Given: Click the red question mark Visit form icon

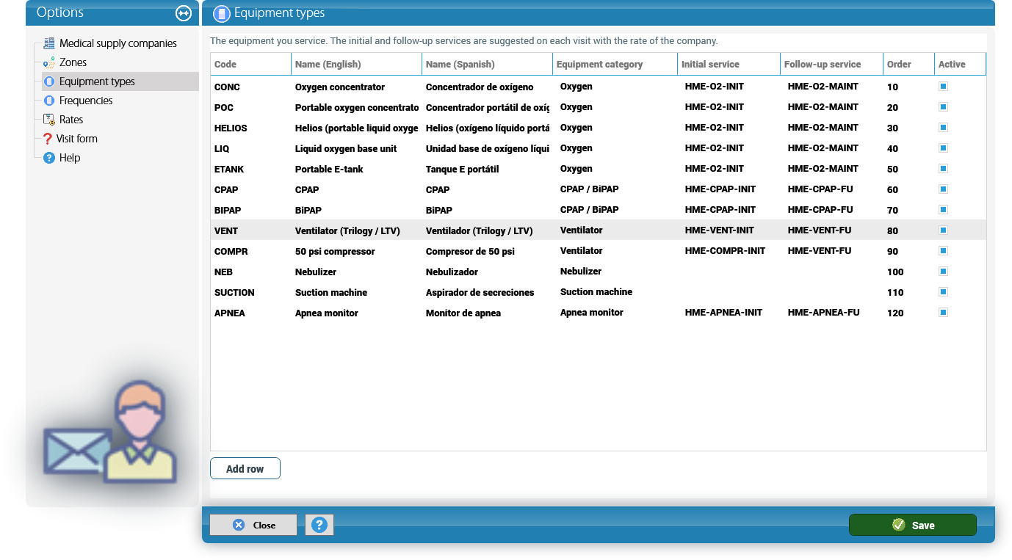Looking at the screenshot, I should tap(48, 139).
